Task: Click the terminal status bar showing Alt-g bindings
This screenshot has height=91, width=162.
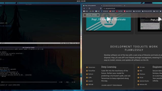Action: [x=40, y=43]
